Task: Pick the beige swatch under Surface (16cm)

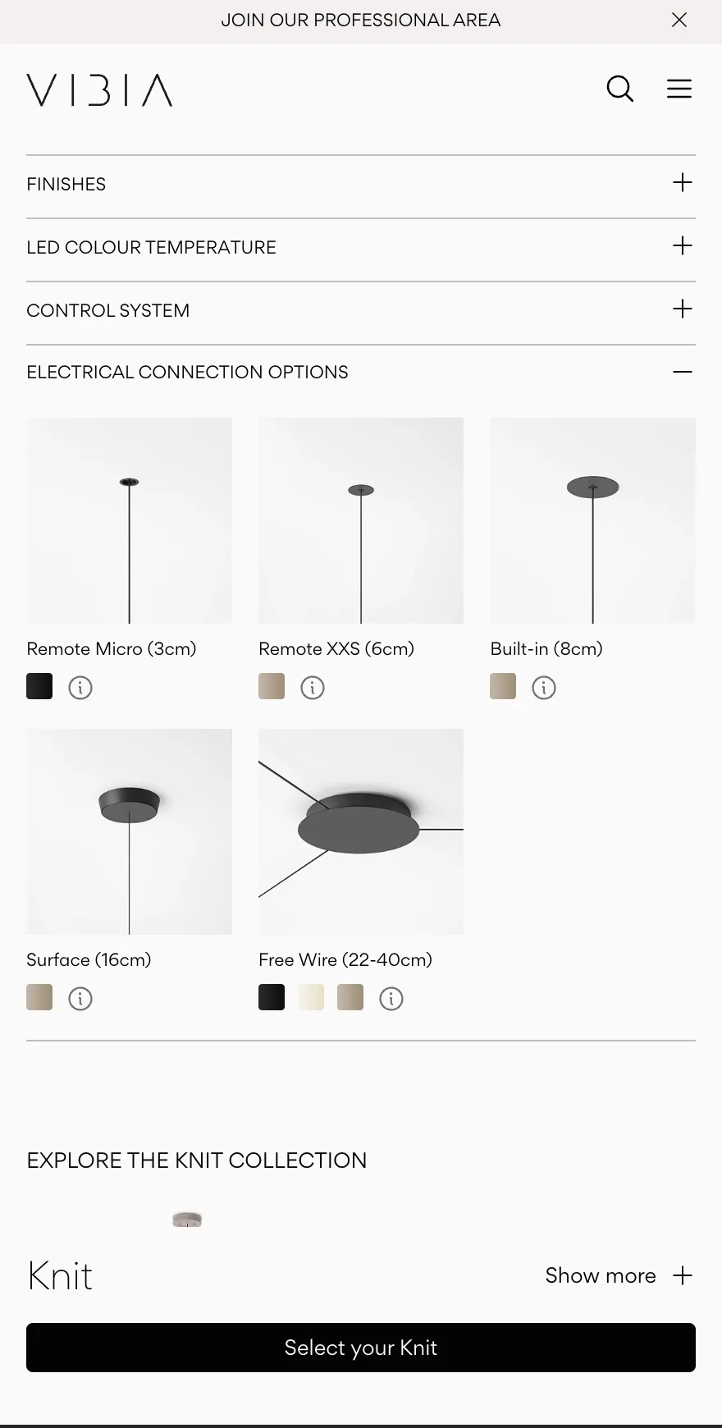Action: pos(39,997)
